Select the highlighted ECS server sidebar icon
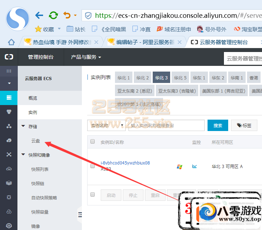262x230 pixels. [9, 98]
